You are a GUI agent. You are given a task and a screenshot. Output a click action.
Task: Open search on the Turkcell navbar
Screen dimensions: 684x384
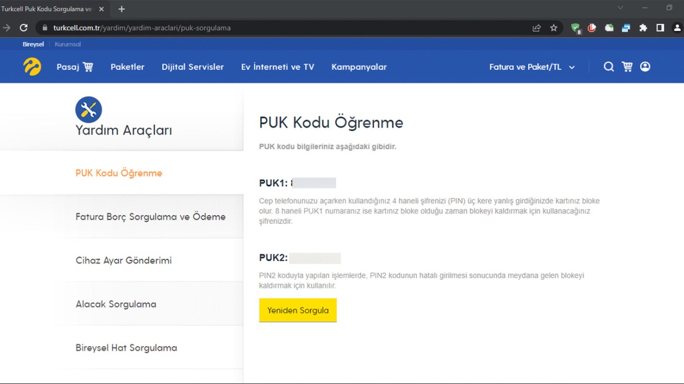coord(609,67)
